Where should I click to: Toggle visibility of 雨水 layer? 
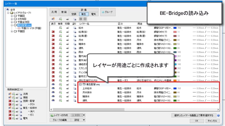point(53,52)
